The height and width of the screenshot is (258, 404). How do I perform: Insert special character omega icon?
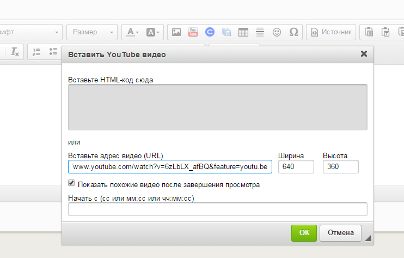[293, 32]
